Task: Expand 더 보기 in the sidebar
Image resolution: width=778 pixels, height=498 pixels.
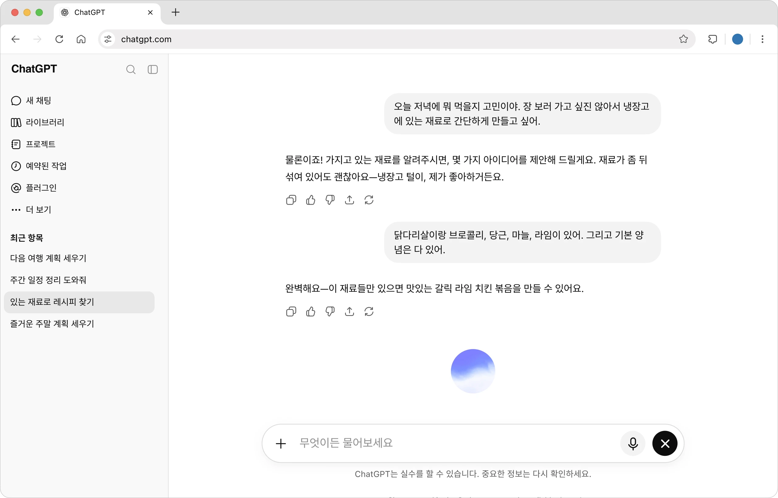Action: point(31,210)
